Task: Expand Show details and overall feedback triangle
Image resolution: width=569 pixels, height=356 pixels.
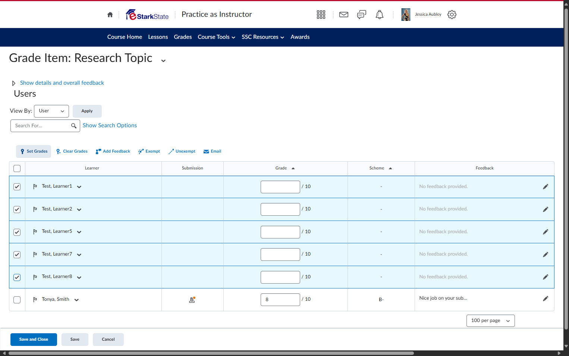Action: [x=14, y=83]
